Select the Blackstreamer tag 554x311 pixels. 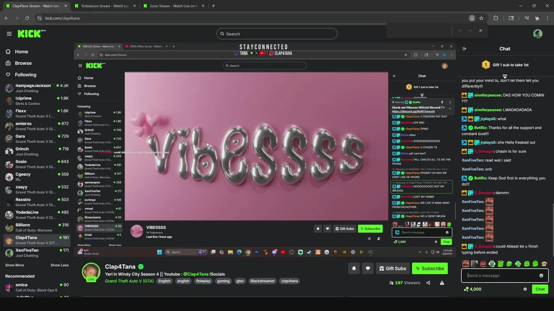click(262, 281)
